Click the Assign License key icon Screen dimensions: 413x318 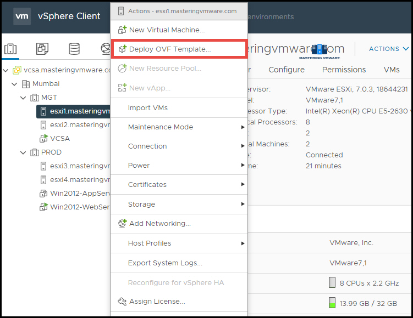pyautogui.click(x=122, y=302)
